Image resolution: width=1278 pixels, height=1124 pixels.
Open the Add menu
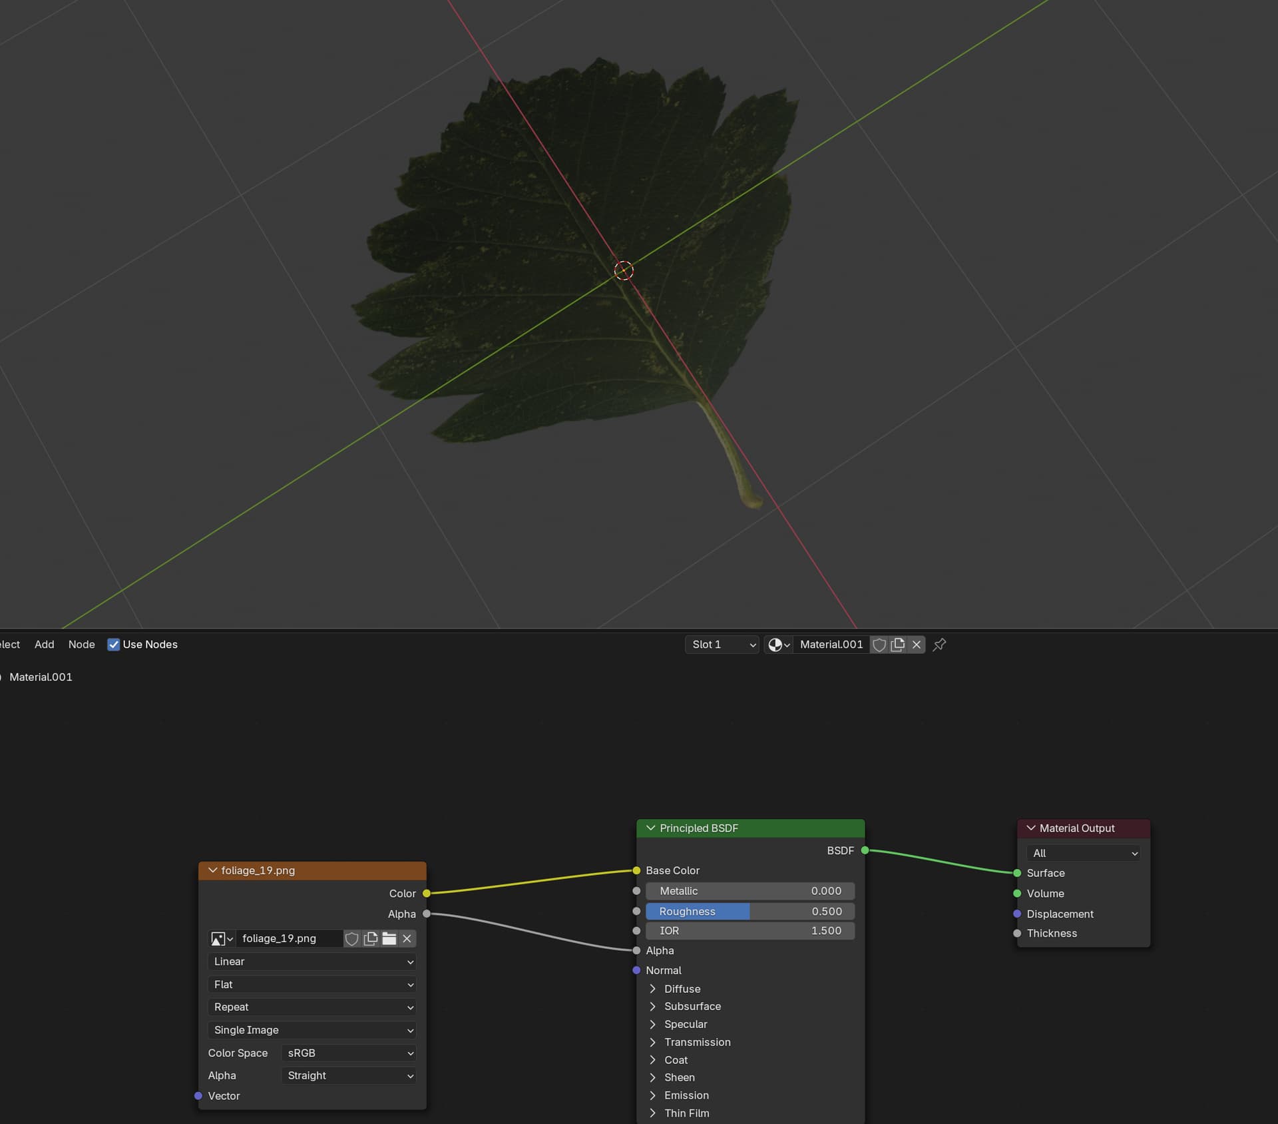44,645
